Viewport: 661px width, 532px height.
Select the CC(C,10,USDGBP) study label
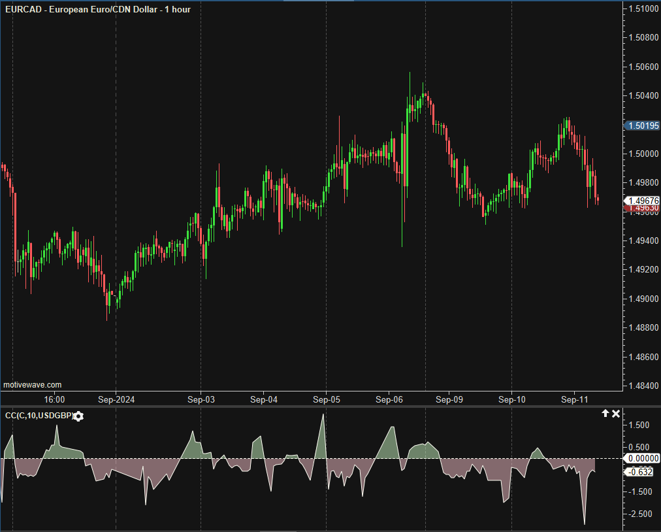[x=37, y=416]
